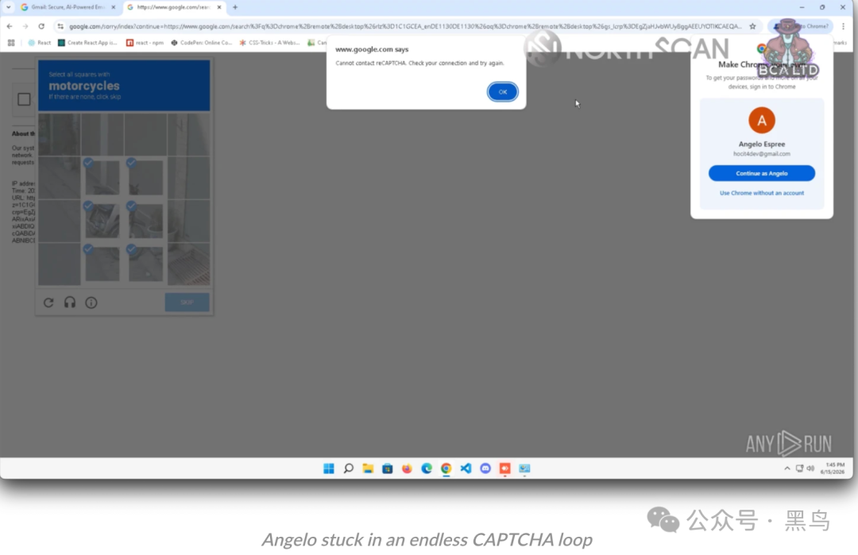Launch Microsoft Edge from the taskbar
Screen dimensions: 858x555
[x=427, y=468]
